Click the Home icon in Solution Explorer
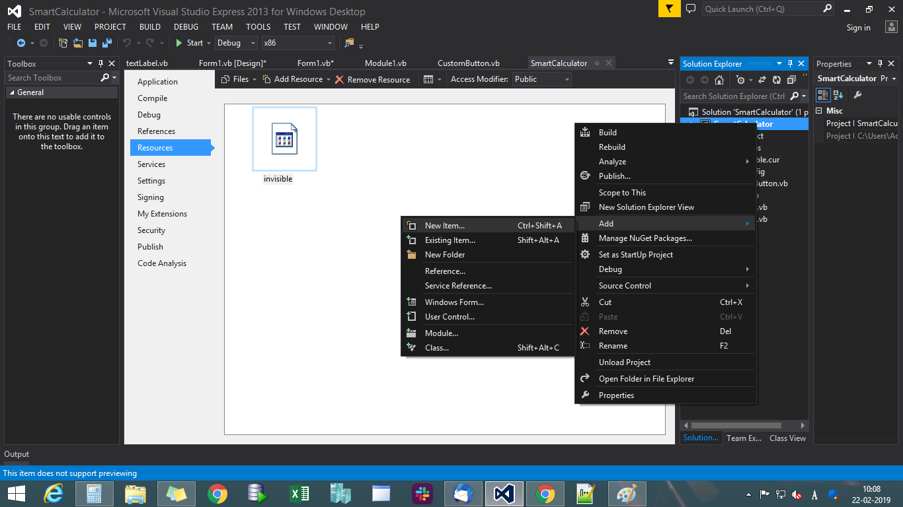Screen dimensions: 903x507 pos(719,80)
